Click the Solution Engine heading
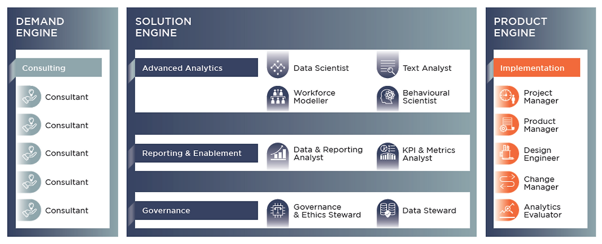The height and width of the screenshot is (244, 602). [163, 27]
